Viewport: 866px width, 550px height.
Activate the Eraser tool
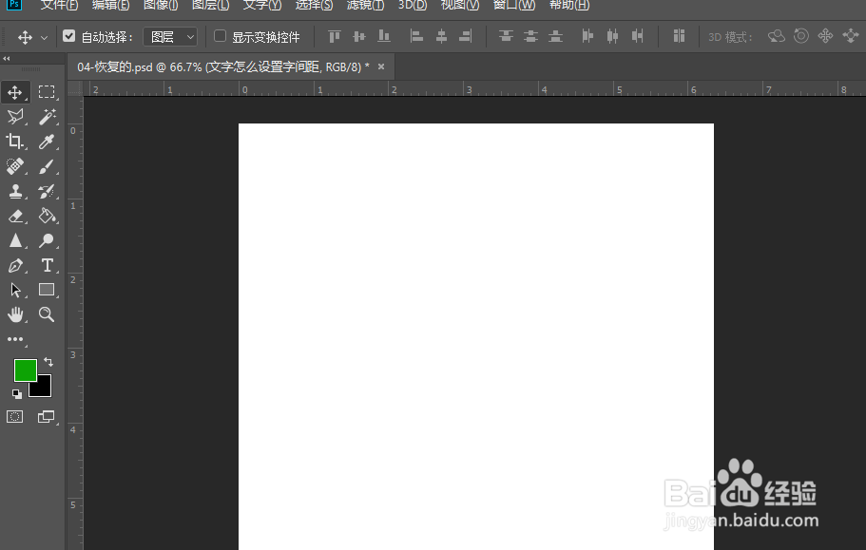(x=15, y=216)
